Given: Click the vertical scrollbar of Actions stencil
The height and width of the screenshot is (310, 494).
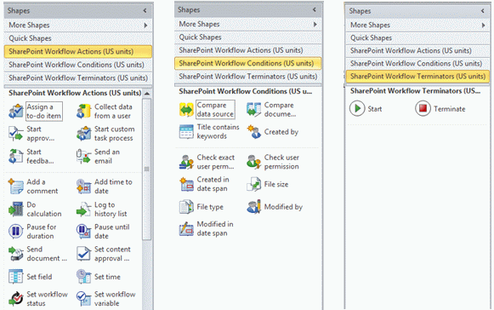Looking at the screenshot, I should coord(147,169).
